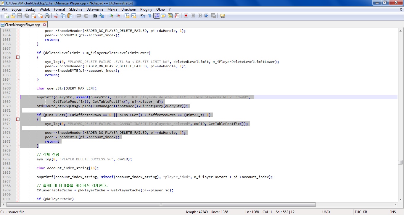Undo the last edit with the Undo arrow
Screen dimensions: 404x215
pos(79,16)
